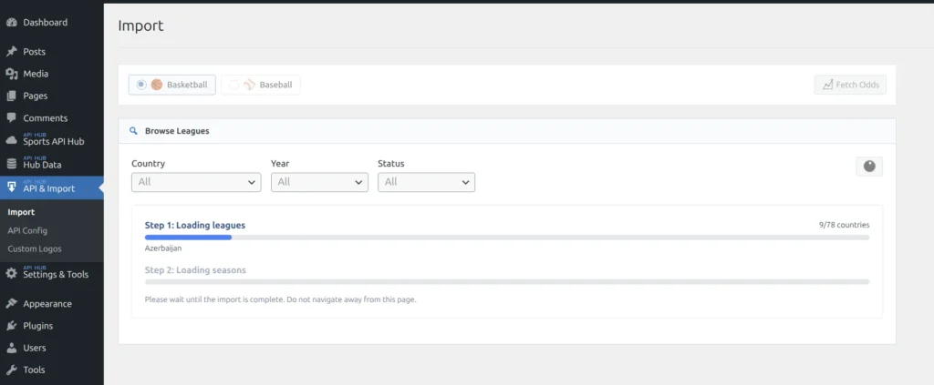Click the Fetch Odds chart icon
This screenshot has height=385, width=934.
827,85
